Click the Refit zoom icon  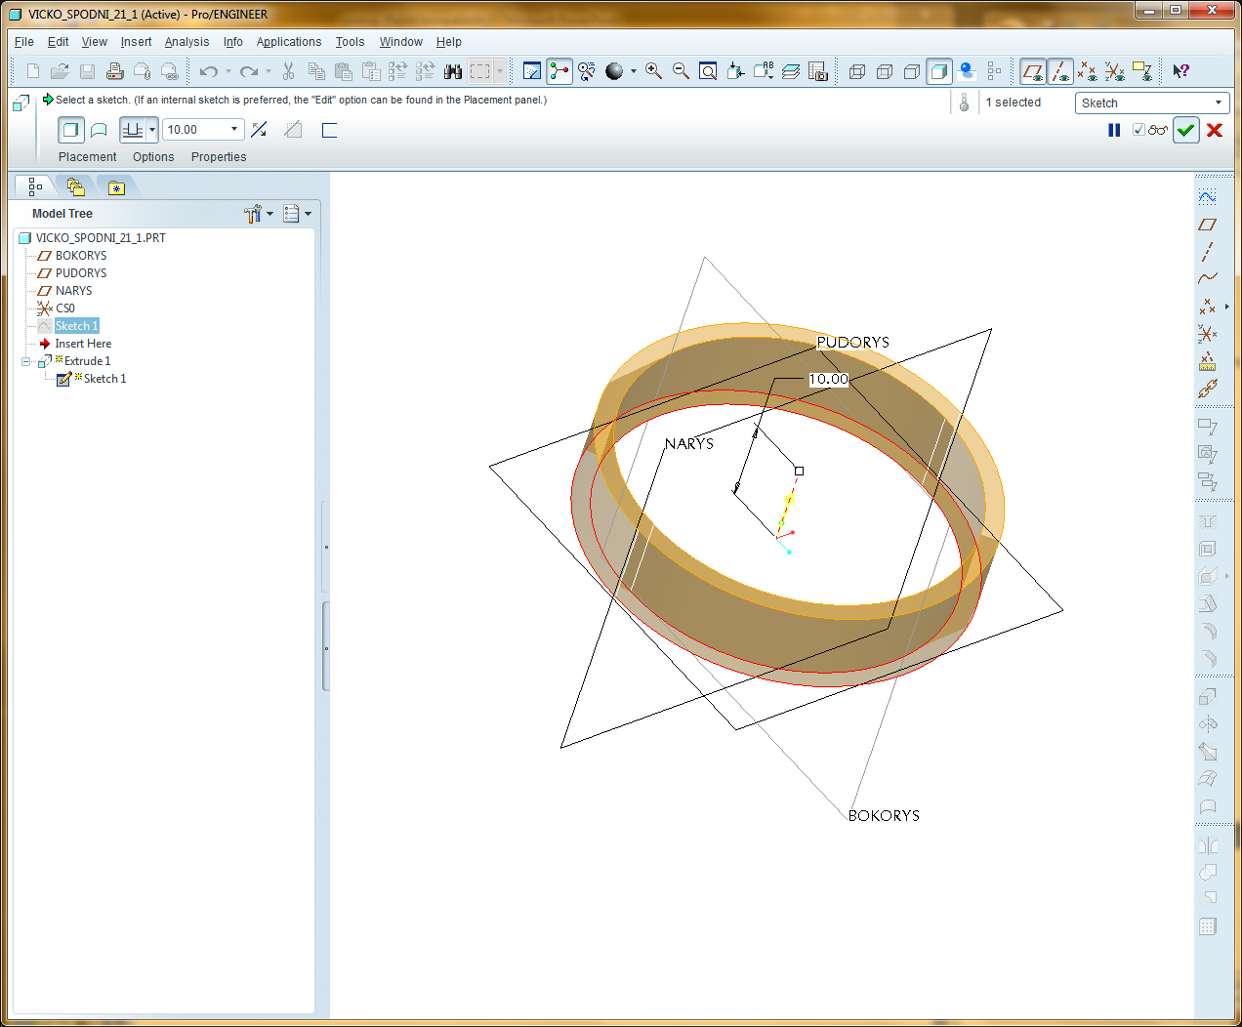708,71
